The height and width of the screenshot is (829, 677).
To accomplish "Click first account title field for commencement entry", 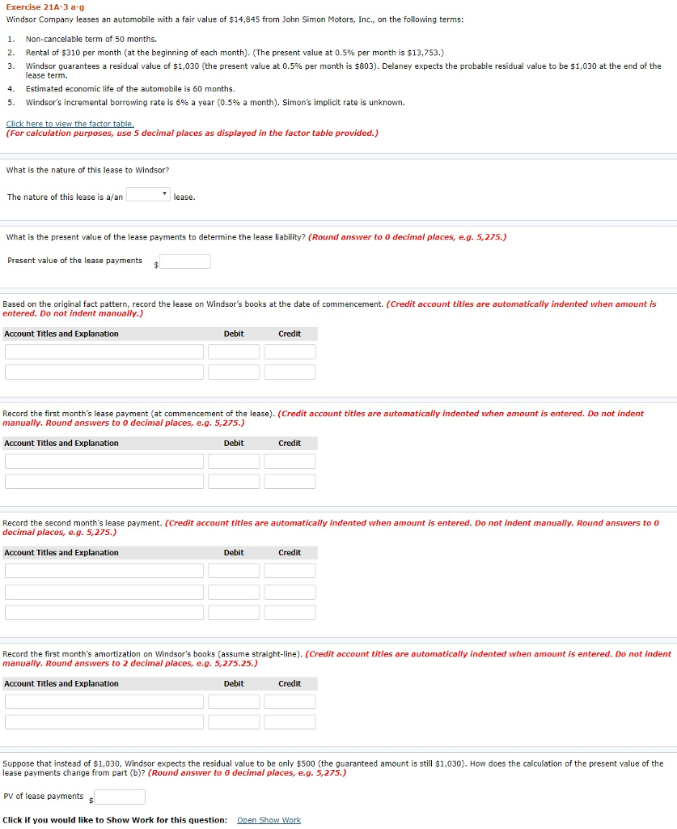I will click(104, 352).
